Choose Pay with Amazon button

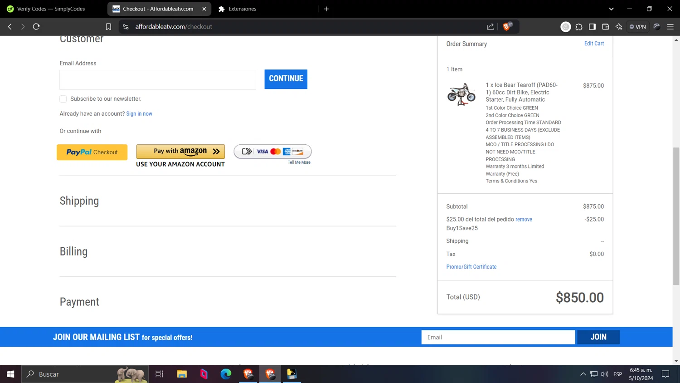pyautogui.click(x=180, y=152)
